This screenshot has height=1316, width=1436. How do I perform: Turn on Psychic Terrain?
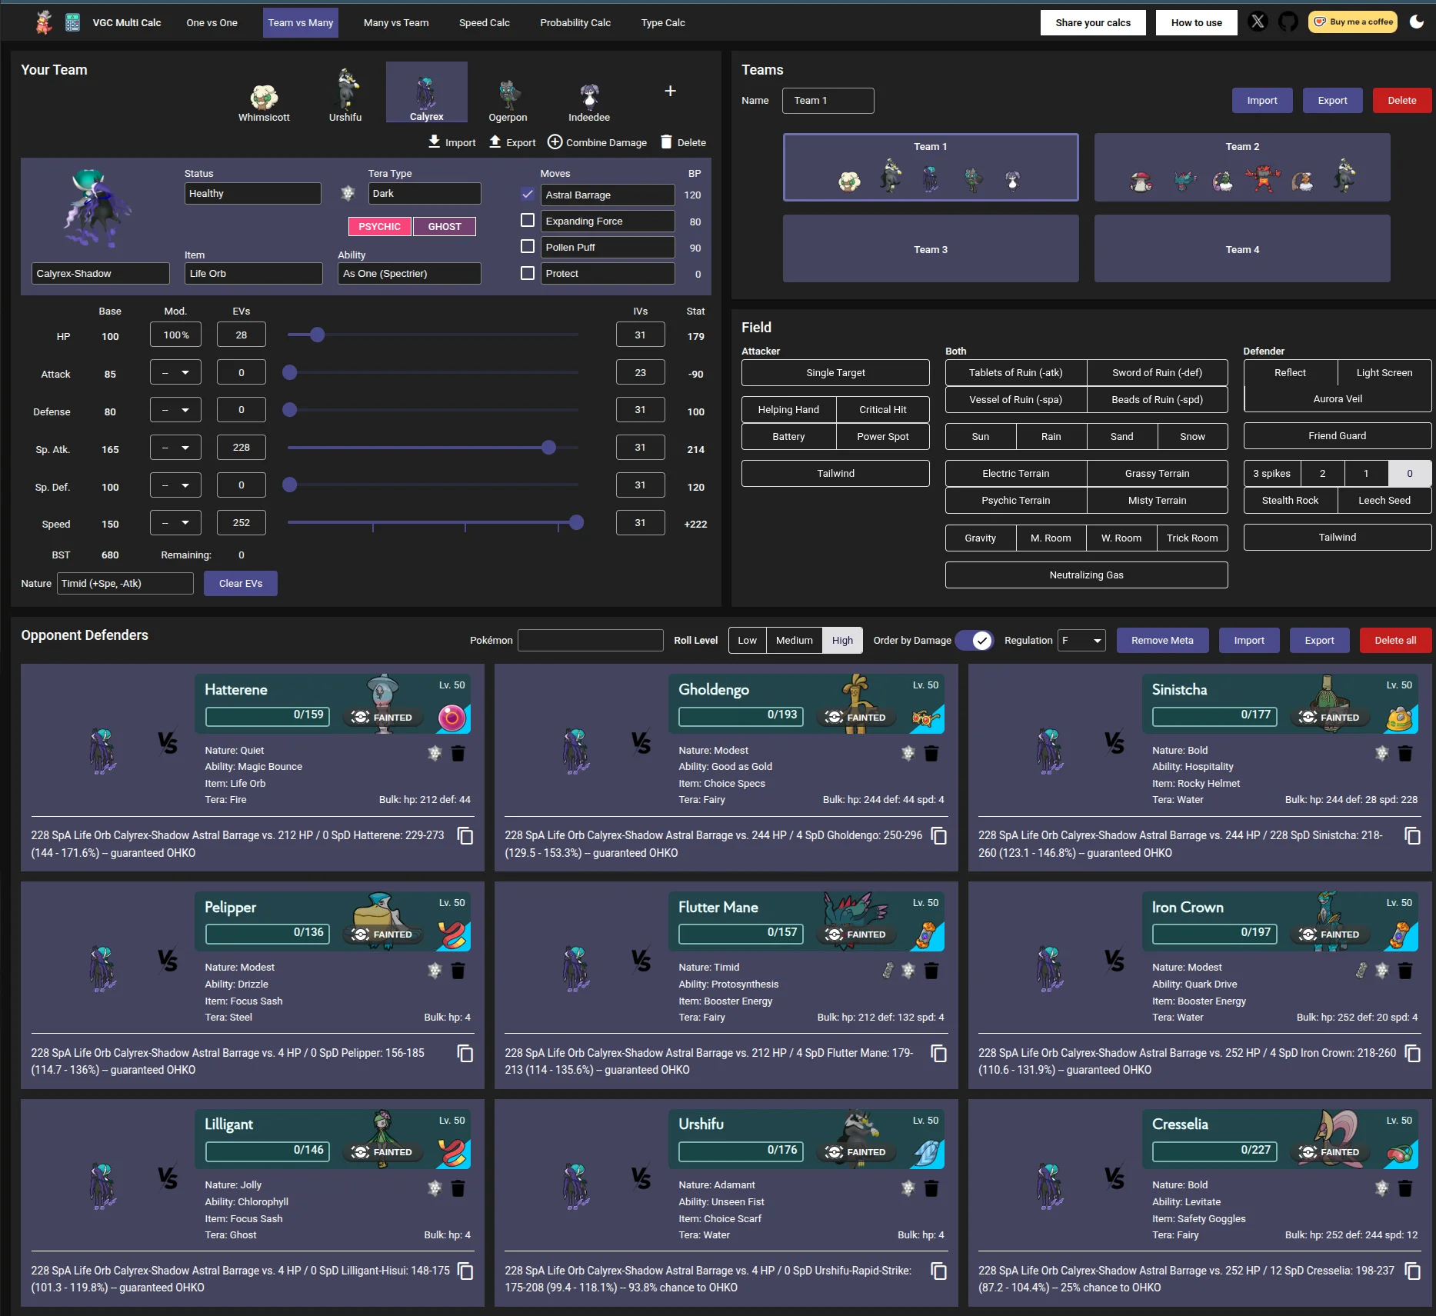(1015, 500)
